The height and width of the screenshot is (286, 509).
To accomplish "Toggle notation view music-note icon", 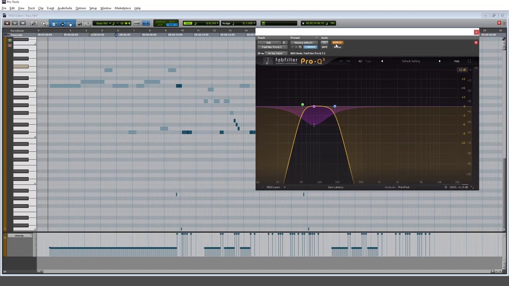I will [34, 23].
